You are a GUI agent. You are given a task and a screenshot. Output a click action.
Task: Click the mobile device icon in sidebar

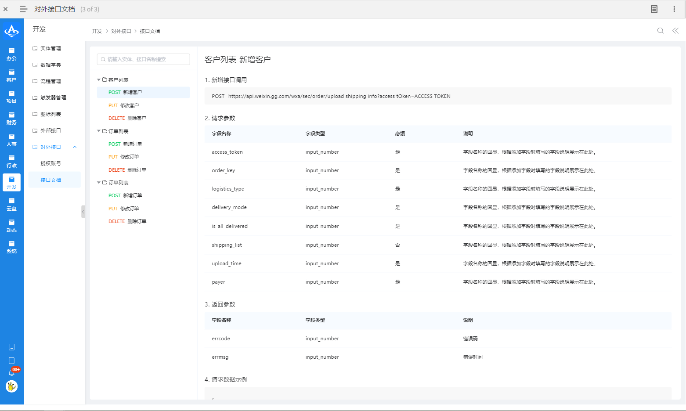click(x=11, y=347)
